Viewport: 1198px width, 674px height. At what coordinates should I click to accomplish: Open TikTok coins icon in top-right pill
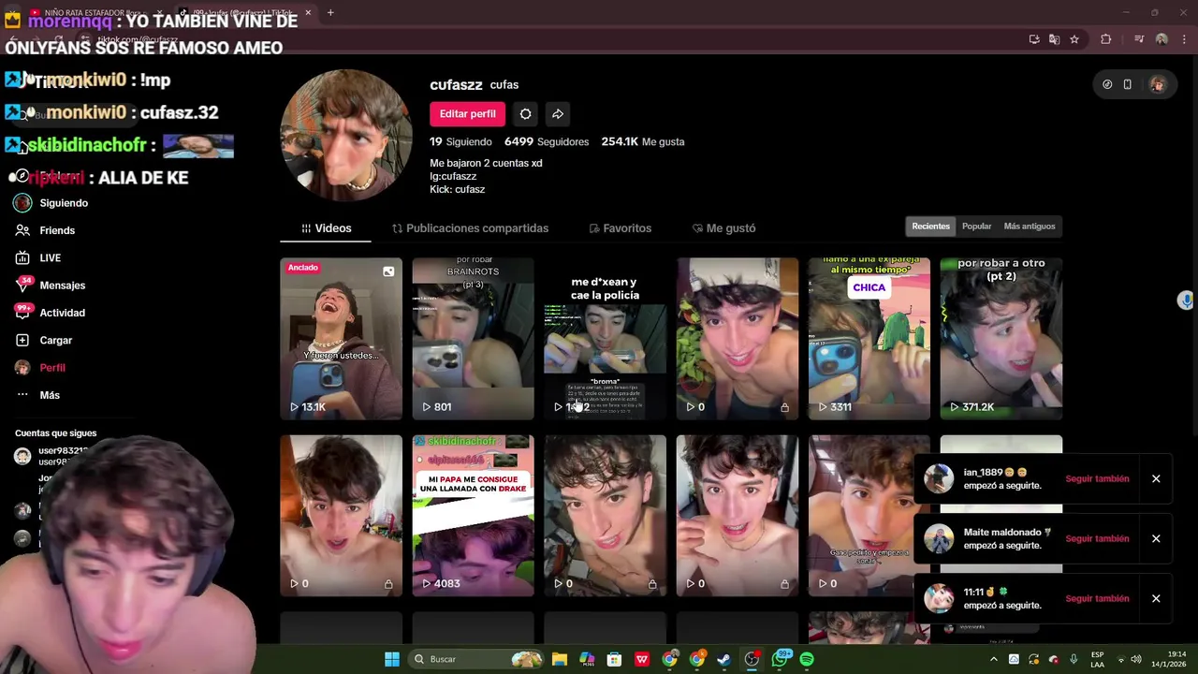pos(1107,84)
